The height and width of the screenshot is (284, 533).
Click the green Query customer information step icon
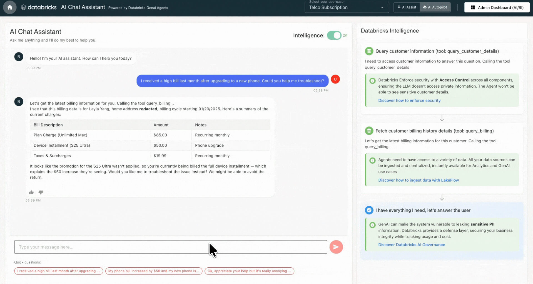click(369, 51)
